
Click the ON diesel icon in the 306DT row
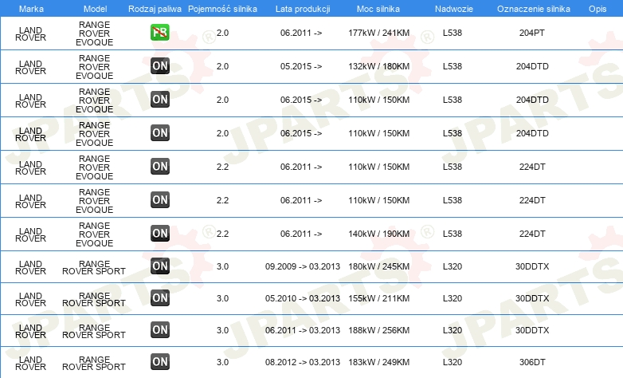pos(160,362)
